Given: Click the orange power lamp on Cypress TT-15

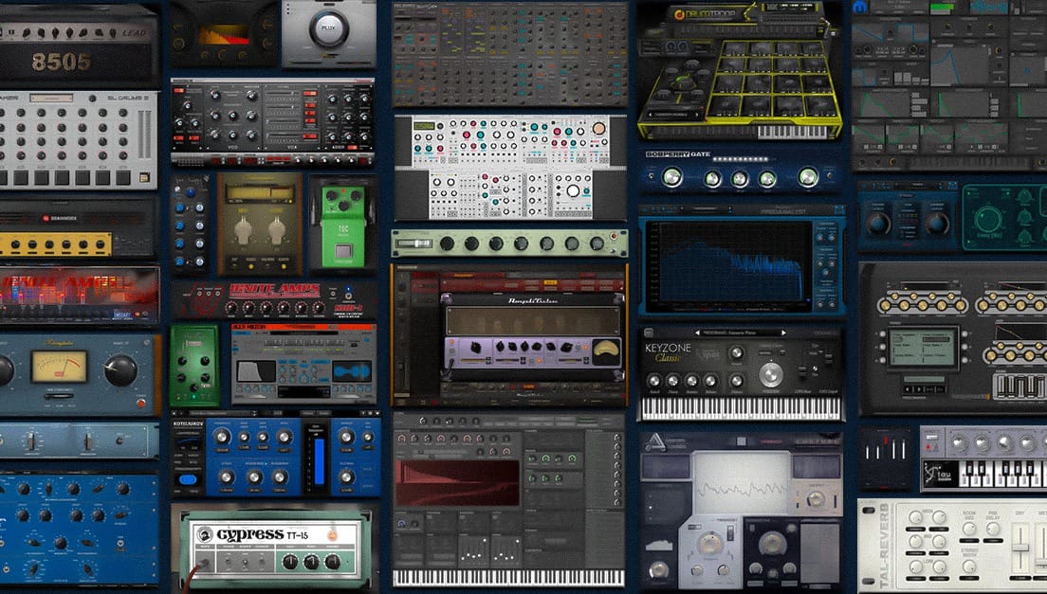Looking at the screenshot, I should pos(331,535).
